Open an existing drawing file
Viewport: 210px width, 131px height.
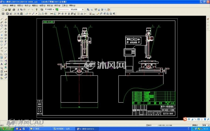pyautogui.click(x=6, y=10)
